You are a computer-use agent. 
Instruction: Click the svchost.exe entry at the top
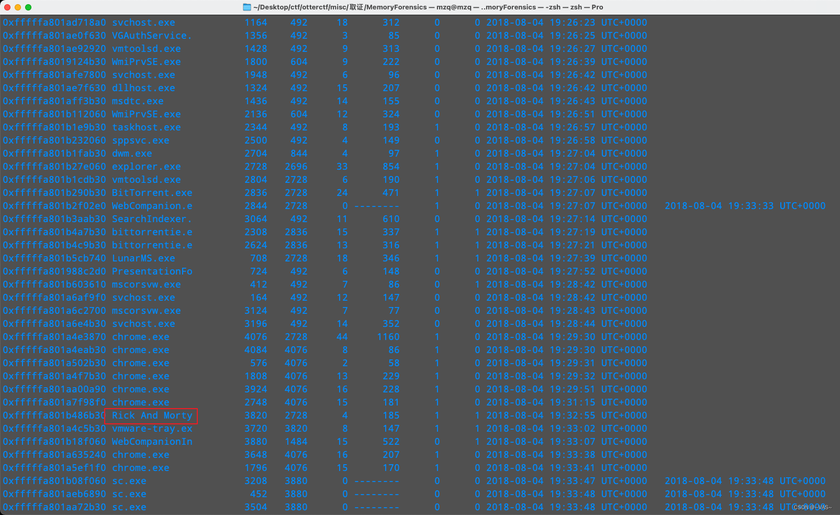coord(144,22)
